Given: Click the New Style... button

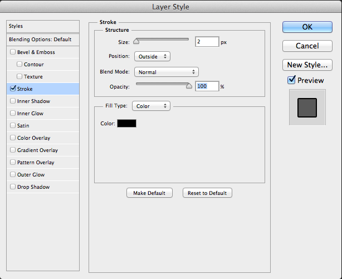Looking at the screenshot, I should [307, 65].
